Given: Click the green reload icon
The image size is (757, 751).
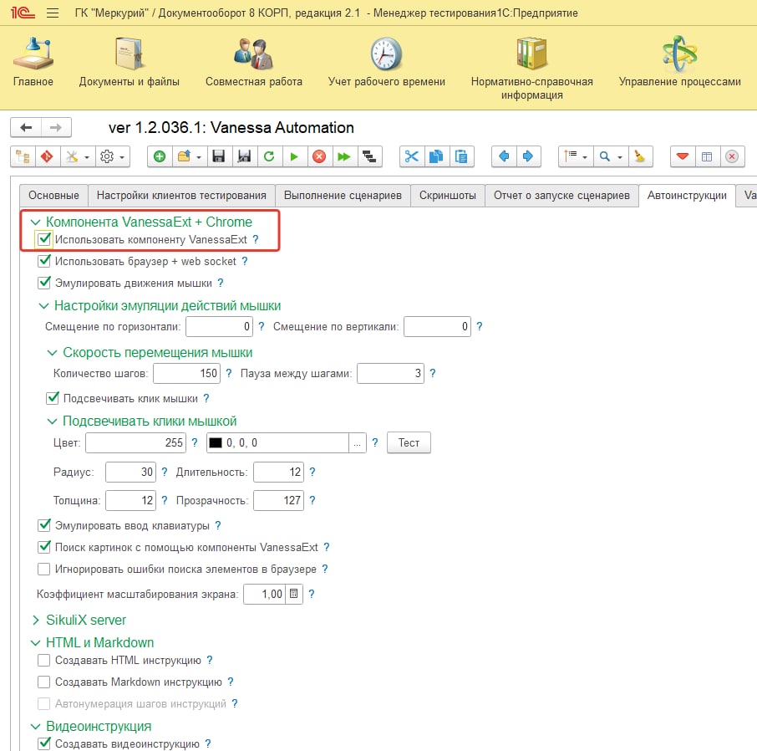Looking at the screenshot, I should (269, 156).
